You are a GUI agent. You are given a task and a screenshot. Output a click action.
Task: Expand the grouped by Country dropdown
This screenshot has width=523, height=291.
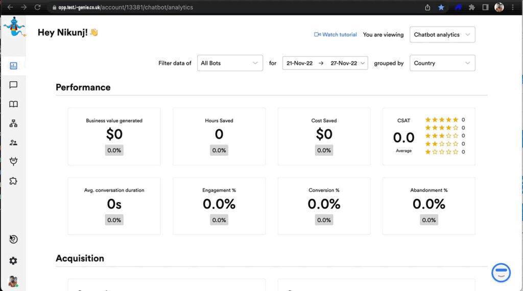(x=442, y=63)
